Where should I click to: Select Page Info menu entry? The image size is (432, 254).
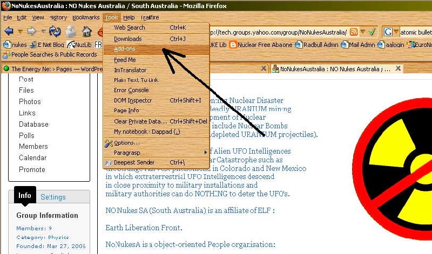[x=156, y=111]
